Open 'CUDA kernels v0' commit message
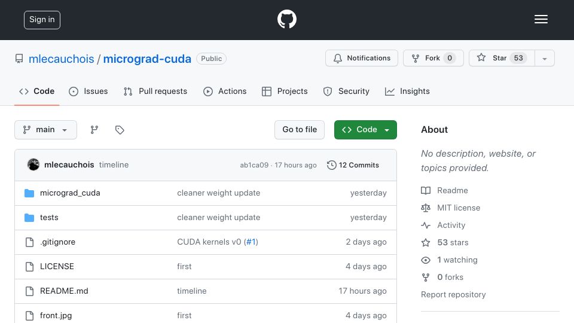 coord(209,242)
